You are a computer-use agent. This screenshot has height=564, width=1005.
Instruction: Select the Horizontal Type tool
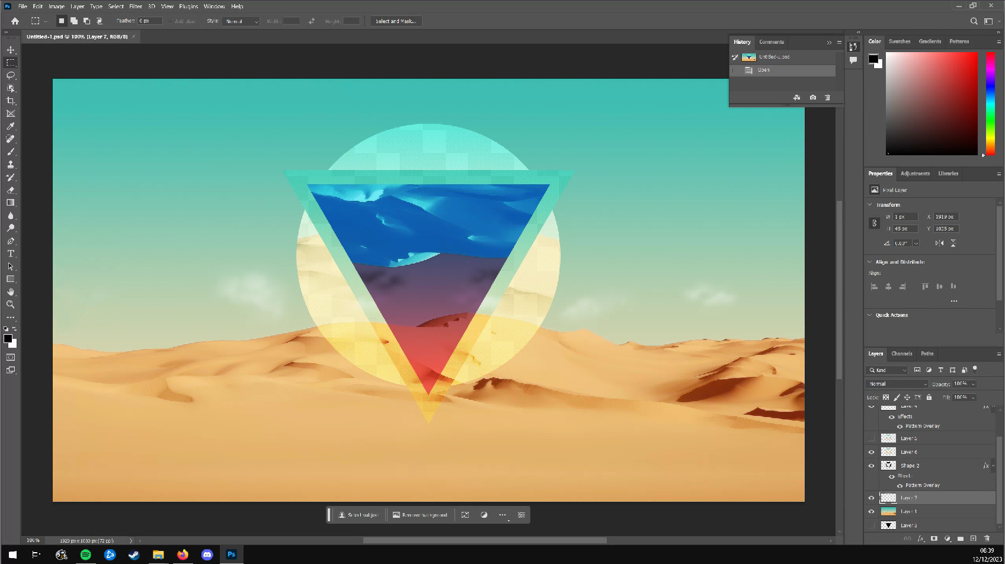(x=11, y=254)
